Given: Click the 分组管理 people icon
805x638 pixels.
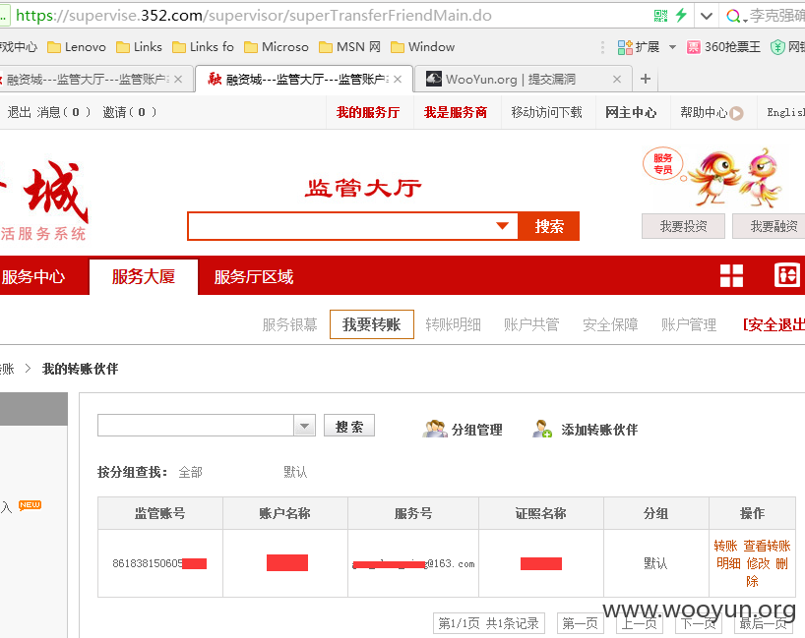Looking at the screenshot, I should click(434, 429).
